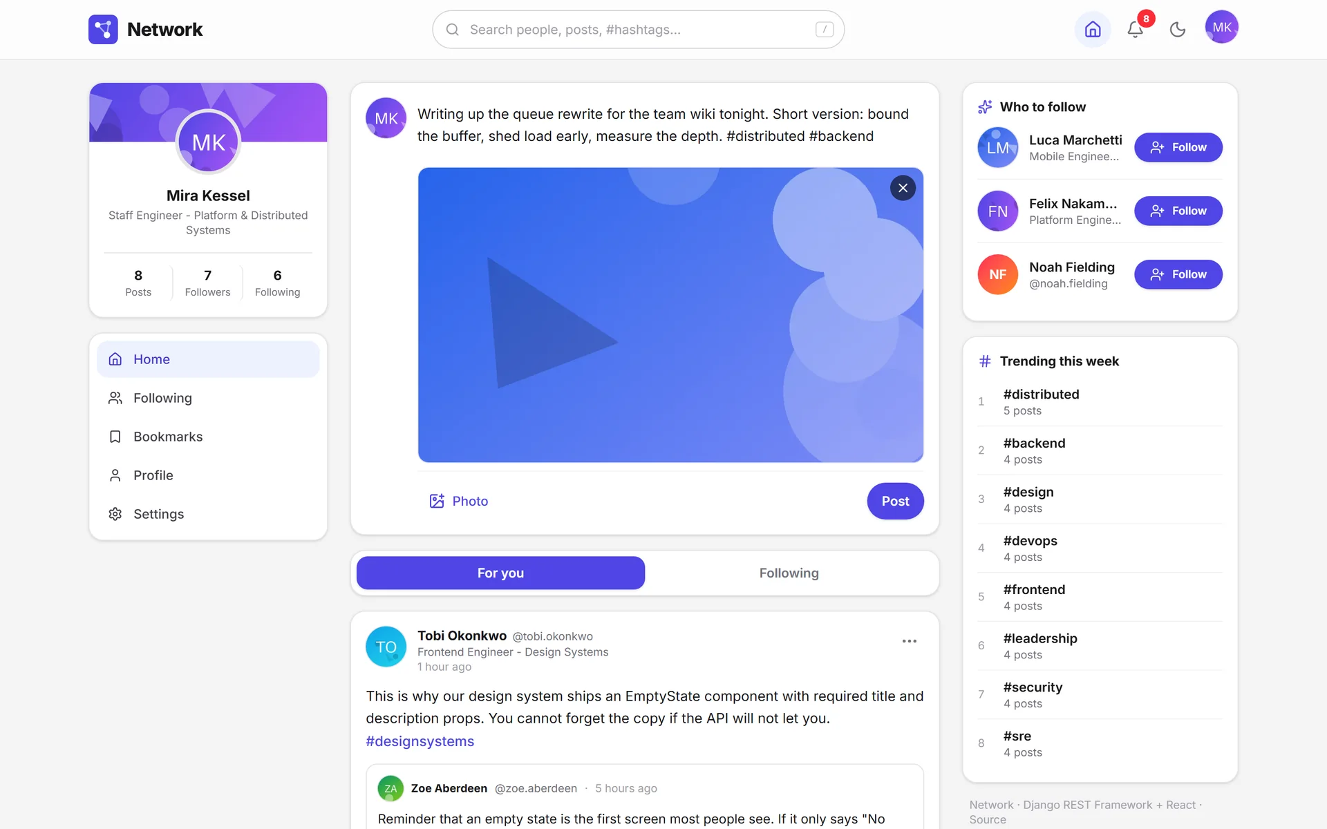
Task: Switch to the For you feed tab
Action: (500, 573)
